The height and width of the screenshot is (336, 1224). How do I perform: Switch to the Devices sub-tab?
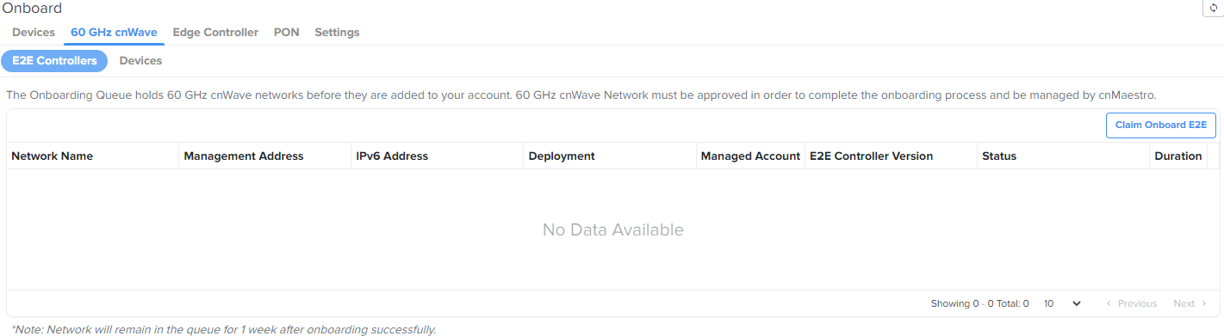tap(140, 61)
